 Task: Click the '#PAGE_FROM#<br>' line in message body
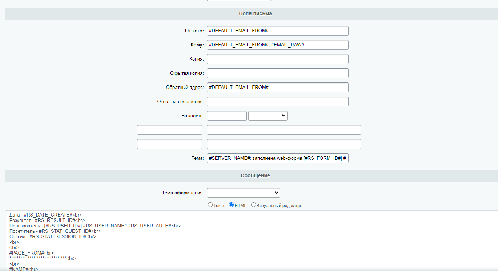(32, 253)
